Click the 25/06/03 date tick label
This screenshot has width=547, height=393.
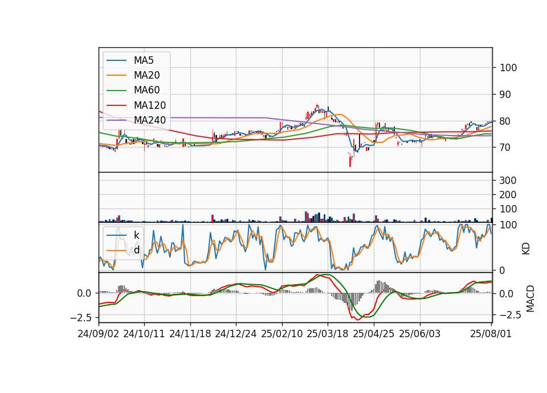coord(420,334)
